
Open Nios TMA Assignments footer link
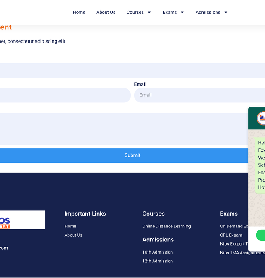pos(242,253)
